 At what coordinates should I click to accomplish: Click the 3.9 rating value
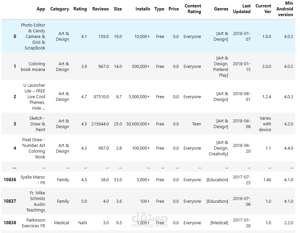[x=84, y=66]
